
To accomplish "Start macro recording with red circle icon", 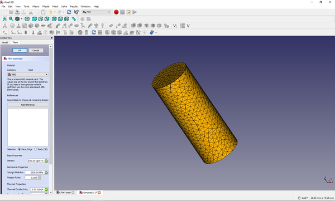I will (x=116, y=12).
